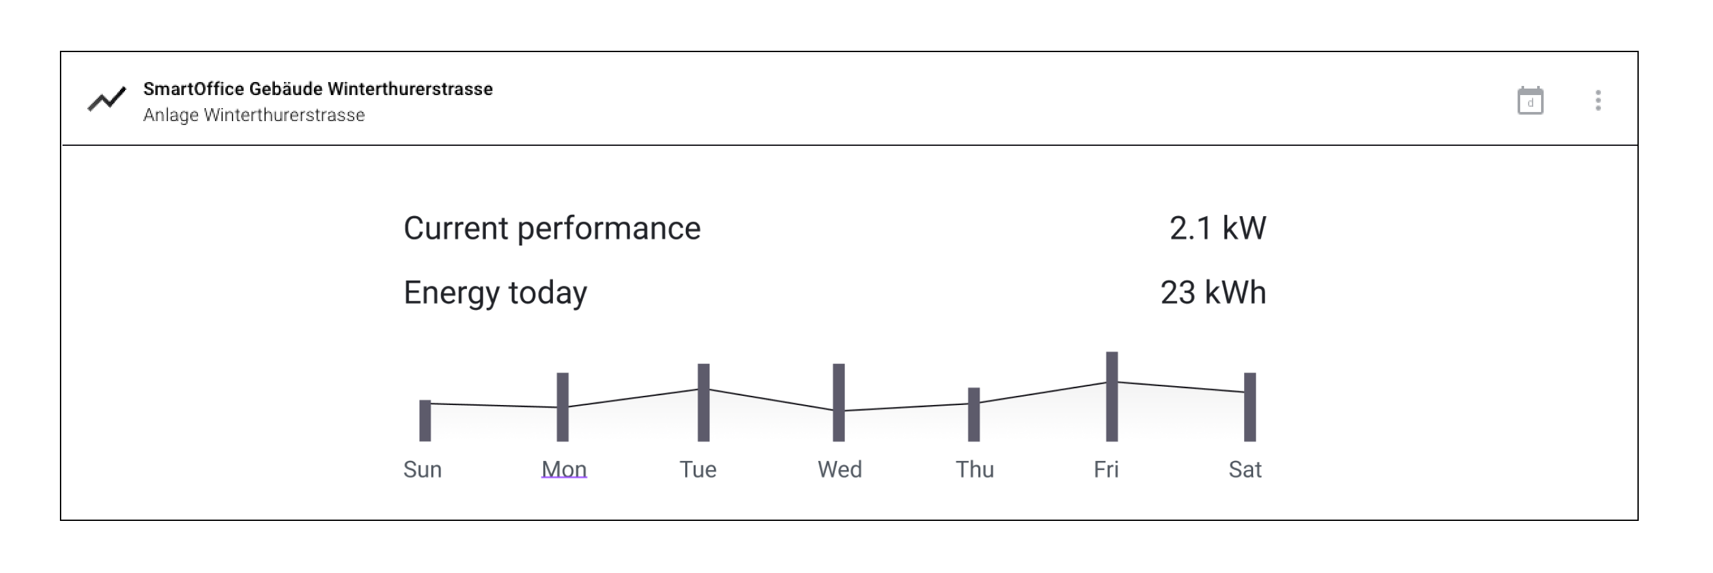Select the underlined Mon day label
This screenshot has width=1713, height=573.
coord(564,469)
